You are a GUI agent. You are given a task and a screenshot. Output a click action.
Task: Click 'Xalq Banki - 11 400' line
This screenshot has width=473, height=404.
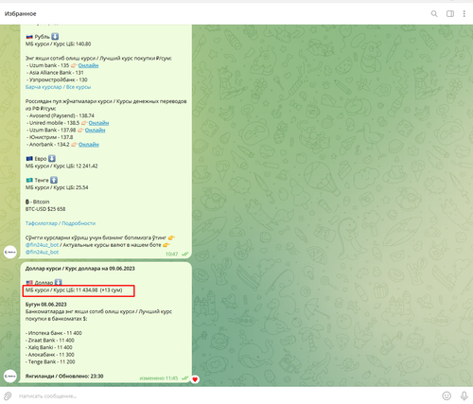click(49, 347)
